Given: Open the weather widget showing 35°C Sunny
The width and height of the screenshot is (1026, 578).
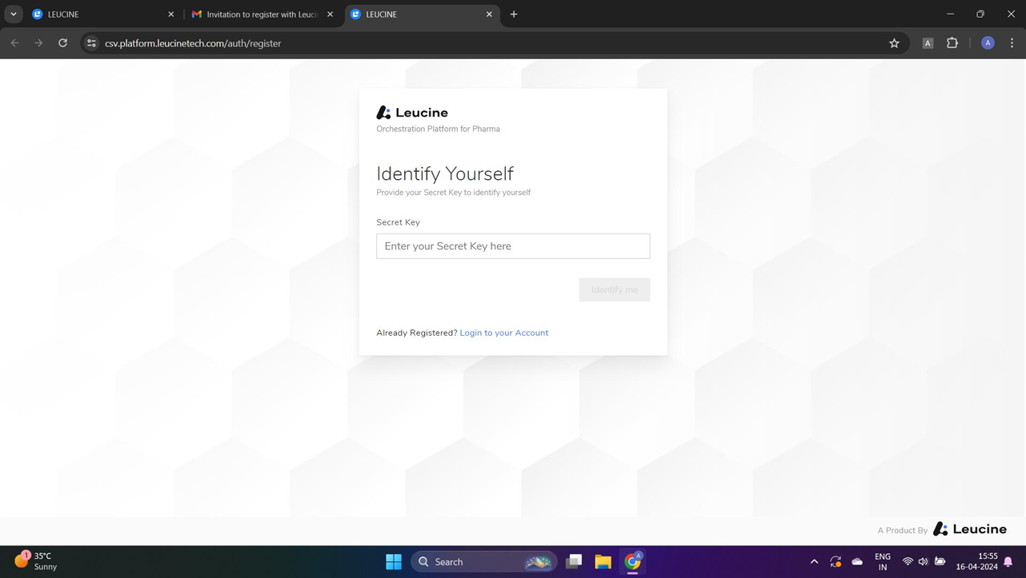Looking at the screenshot, I should point(35,561).
